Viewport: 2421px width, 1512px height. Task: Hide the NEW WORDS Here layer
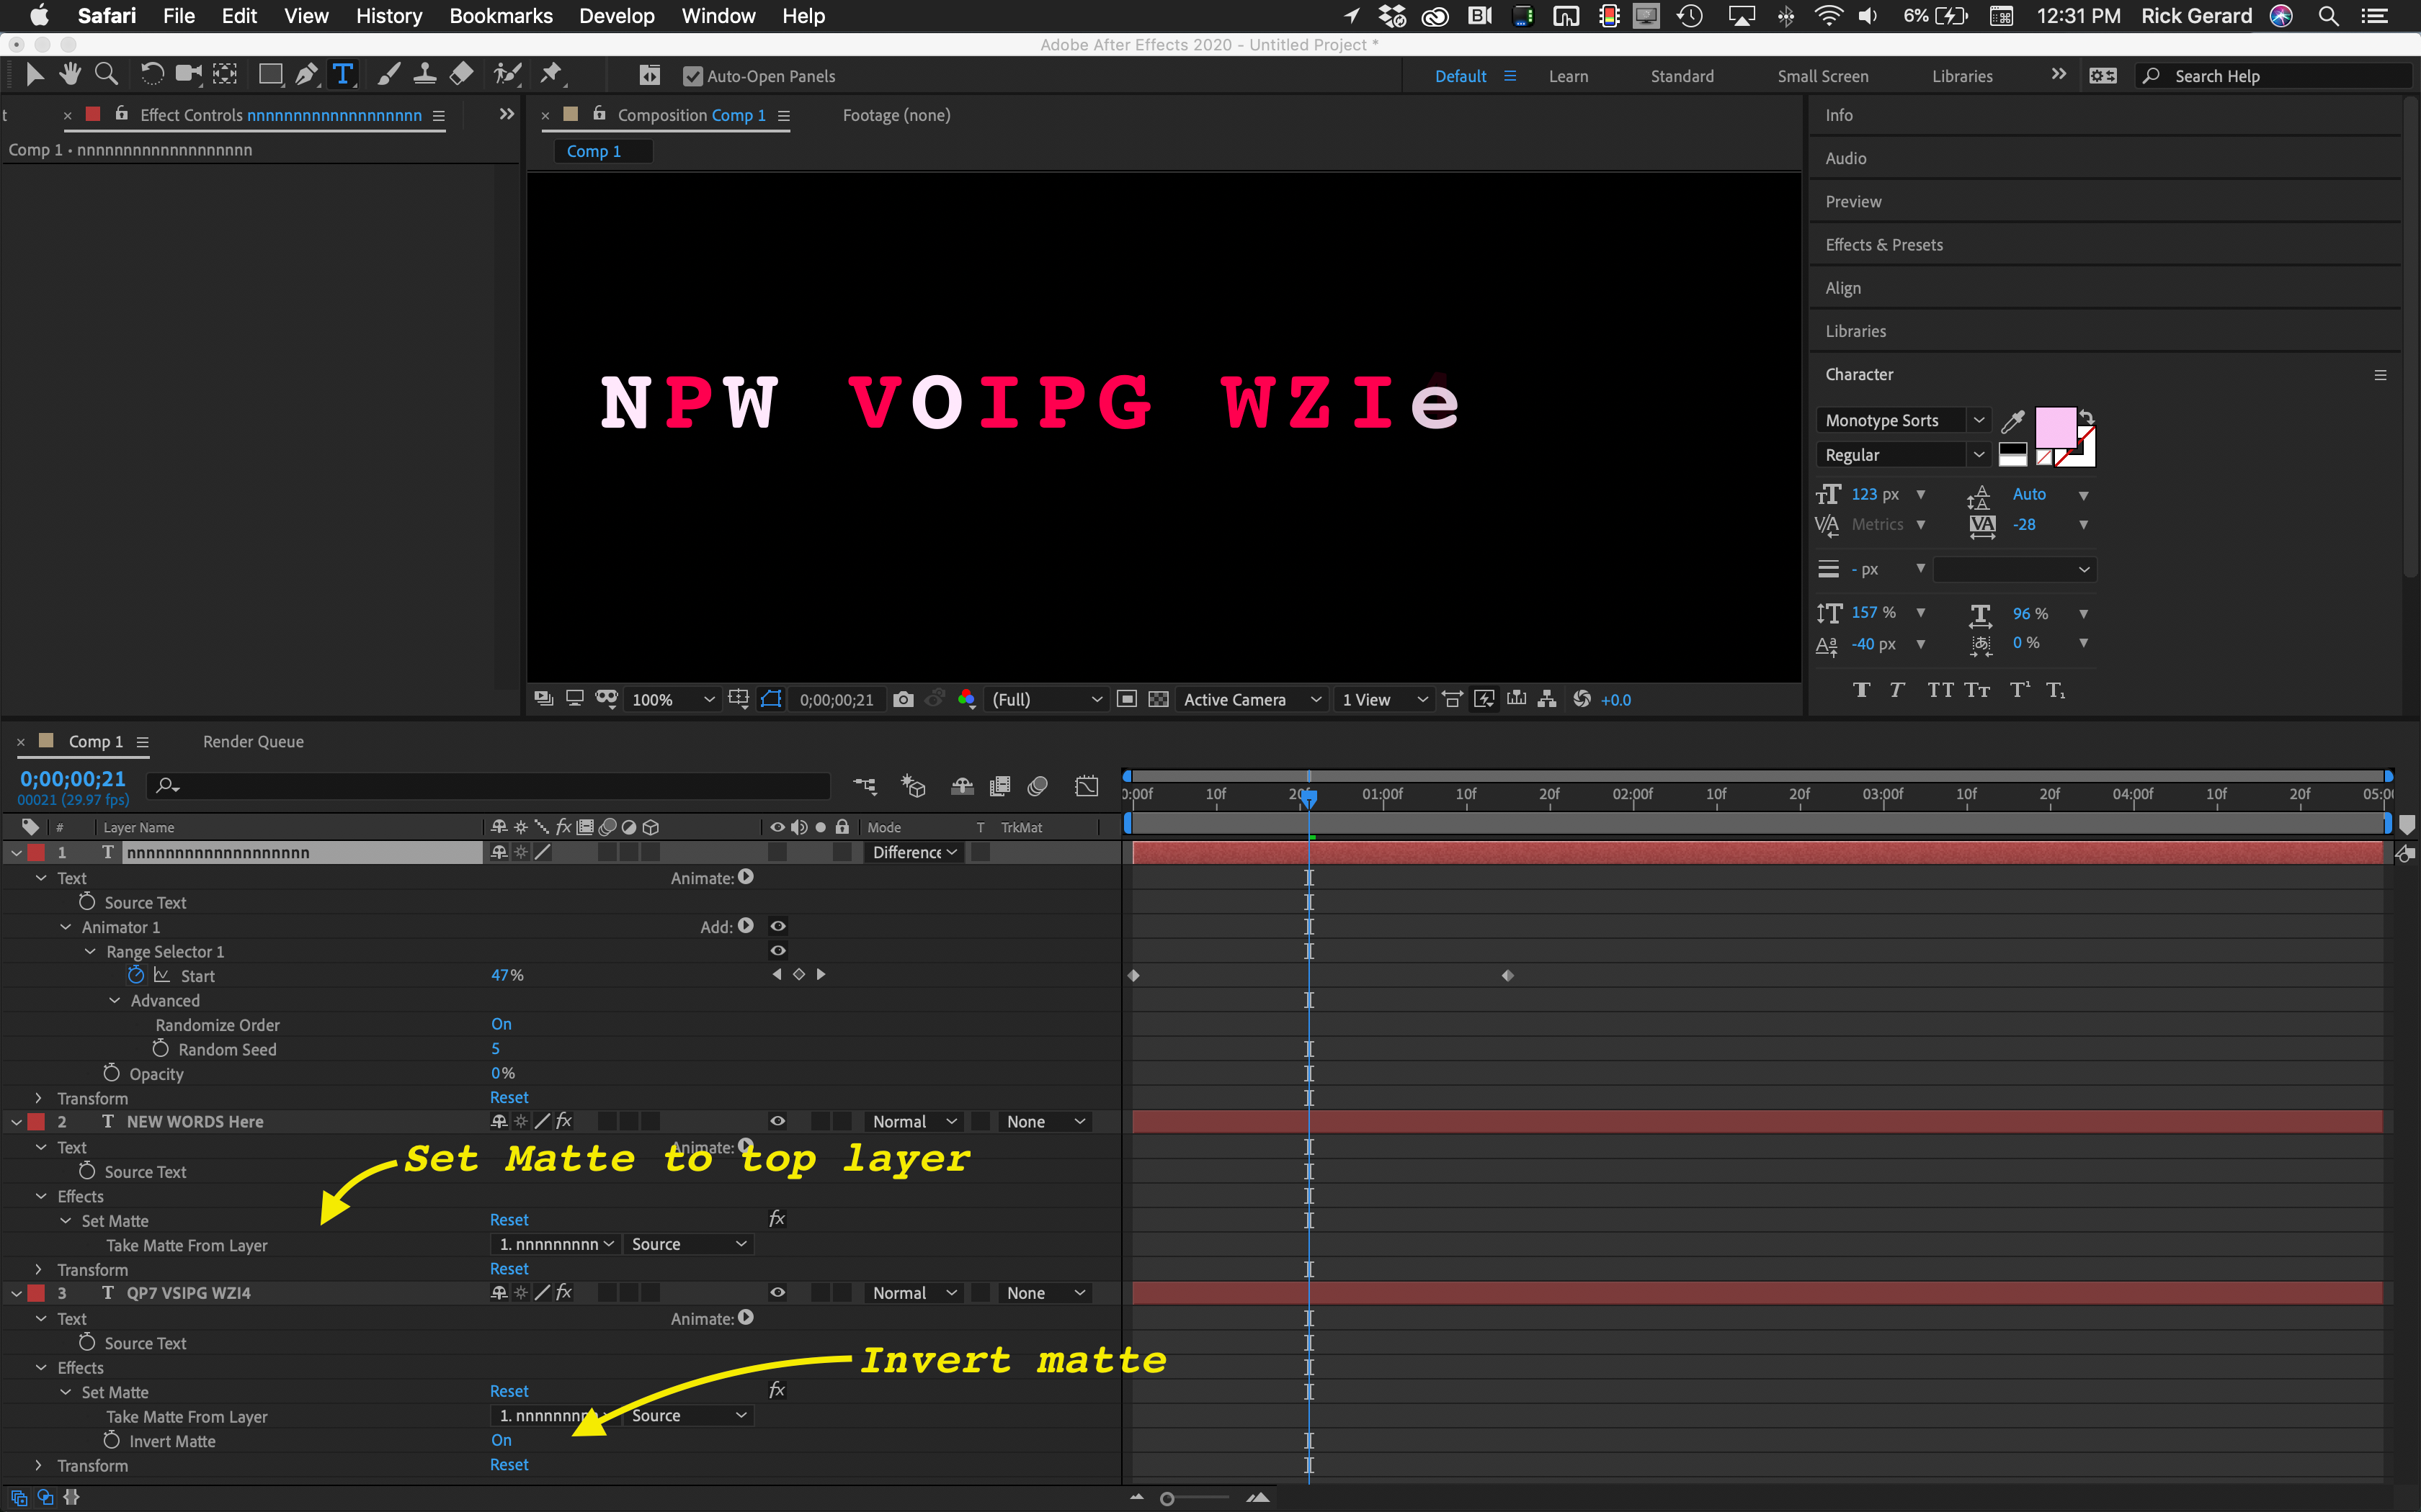pos(777,1121)
